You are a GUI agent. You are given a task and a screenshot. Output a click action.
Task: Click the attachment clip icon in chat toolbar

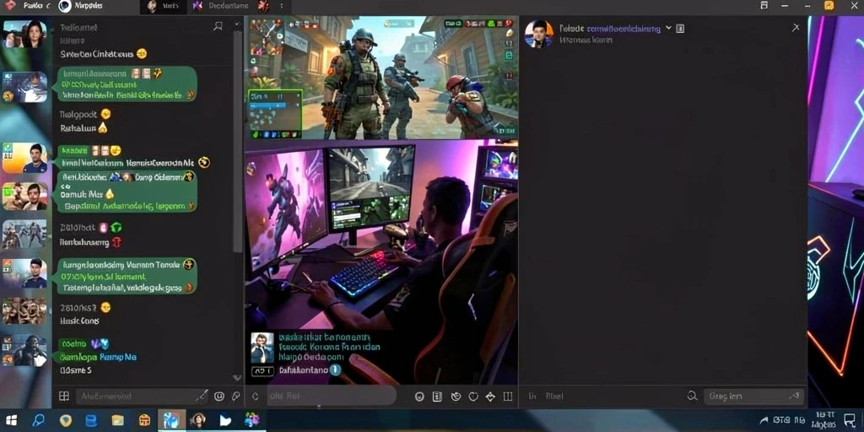tap(236, 397)
